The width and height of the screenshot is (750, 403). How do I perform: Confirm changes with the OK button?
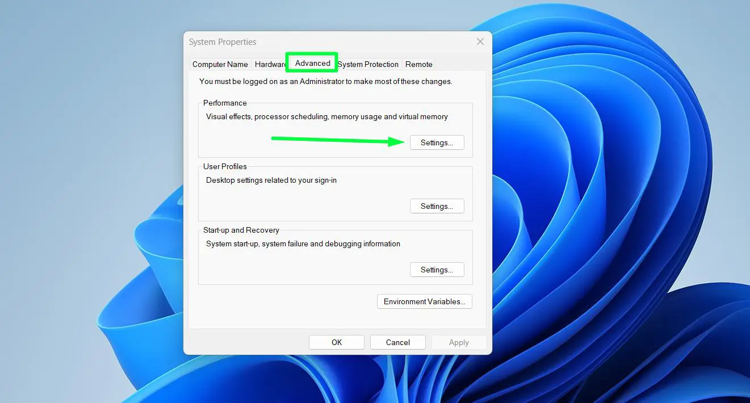[336, 342]
